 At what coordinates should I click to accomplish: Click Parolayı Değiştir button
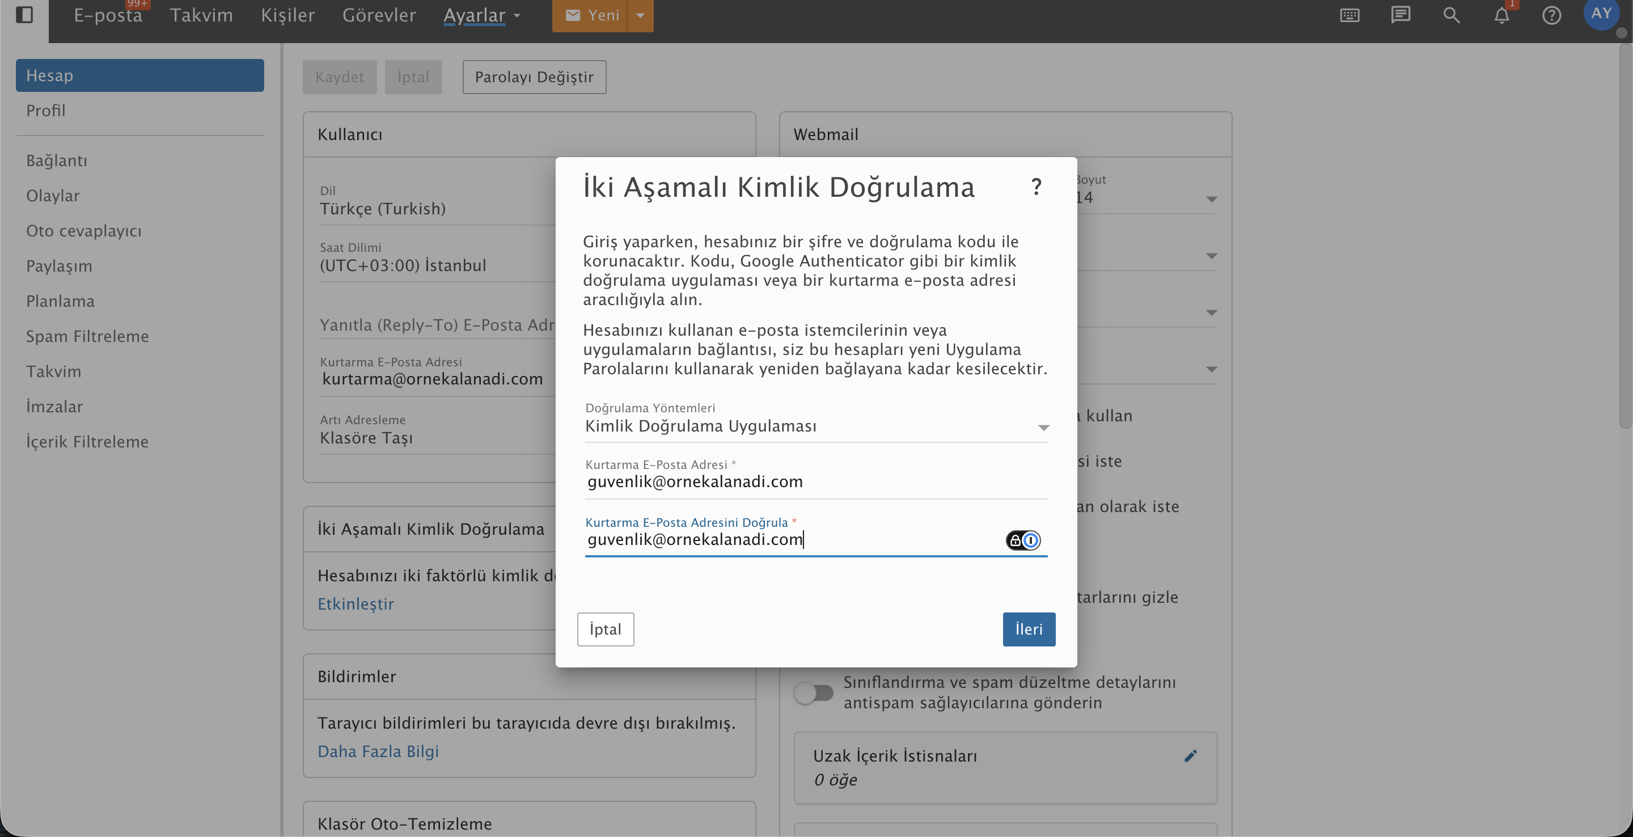[534, 77]
